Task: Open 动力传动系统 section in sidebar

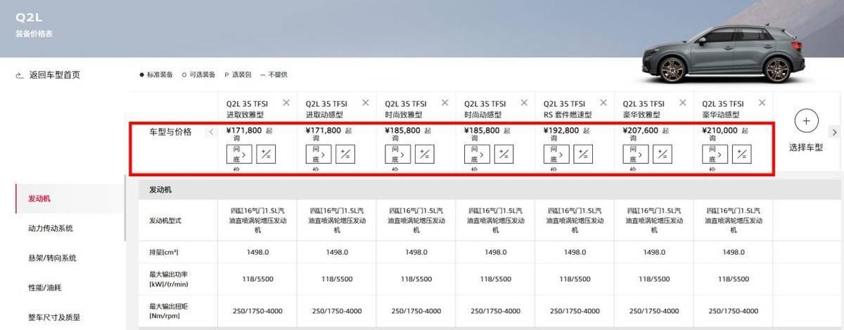Action: 51,228
